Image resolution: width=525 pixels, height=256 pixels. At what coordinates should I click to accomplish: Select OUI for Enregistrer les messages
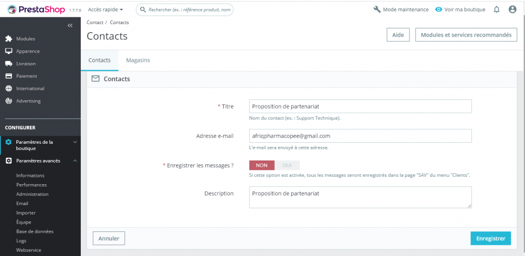tap(287, 165)
